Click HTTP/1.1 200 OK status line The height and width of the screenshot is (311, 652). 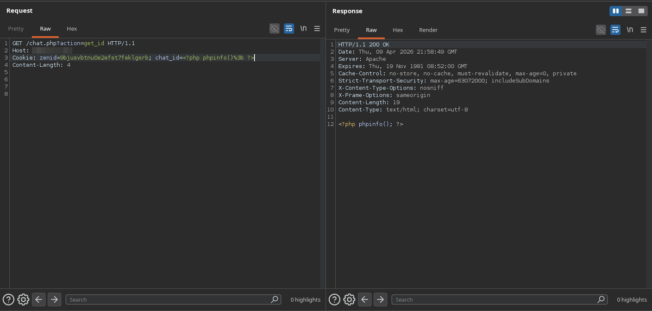click(363, 45)
